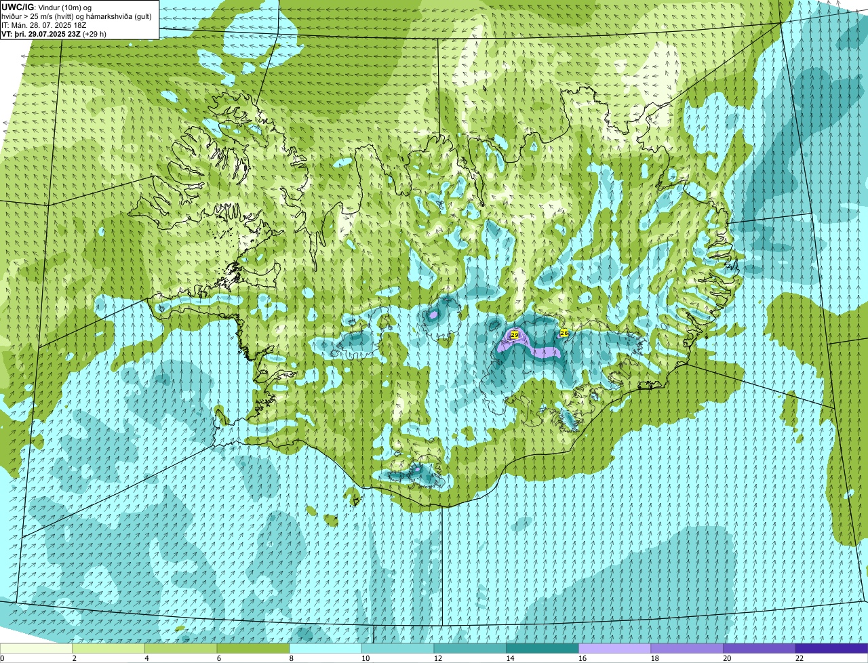Click the '2' tick label on the scale

point(75,658)
